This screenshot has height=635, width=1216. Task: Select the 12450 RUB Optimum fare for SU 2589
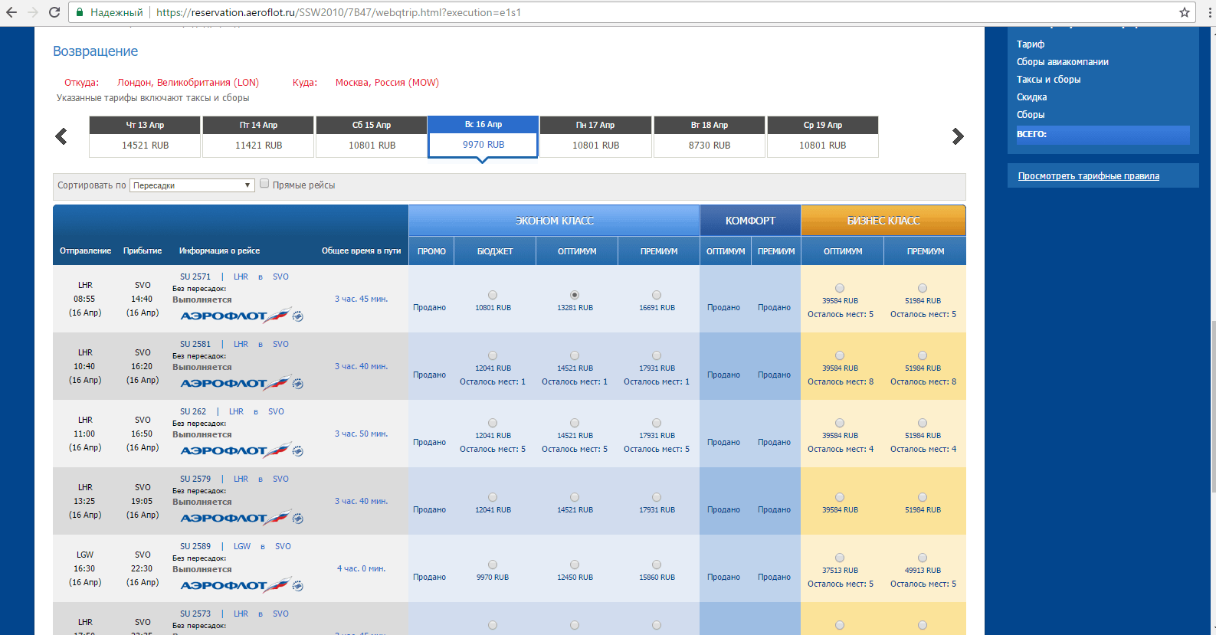coord(575,565)
